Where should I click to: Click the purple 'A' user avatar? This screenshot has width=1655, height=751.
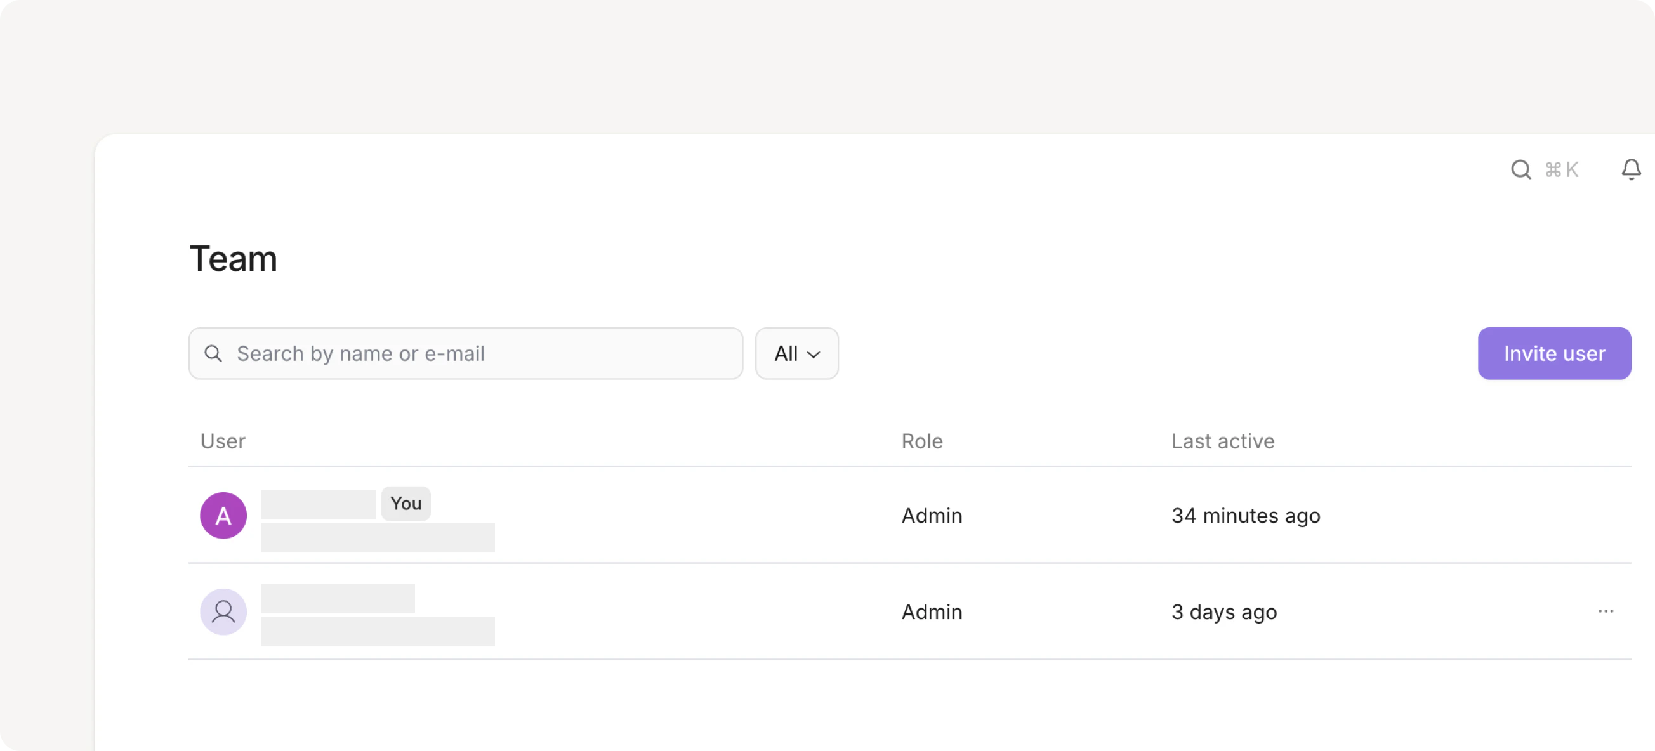223,515
